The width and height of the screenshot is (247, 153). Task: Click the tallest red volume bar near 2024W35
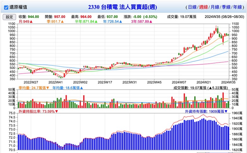coord(223,100)
